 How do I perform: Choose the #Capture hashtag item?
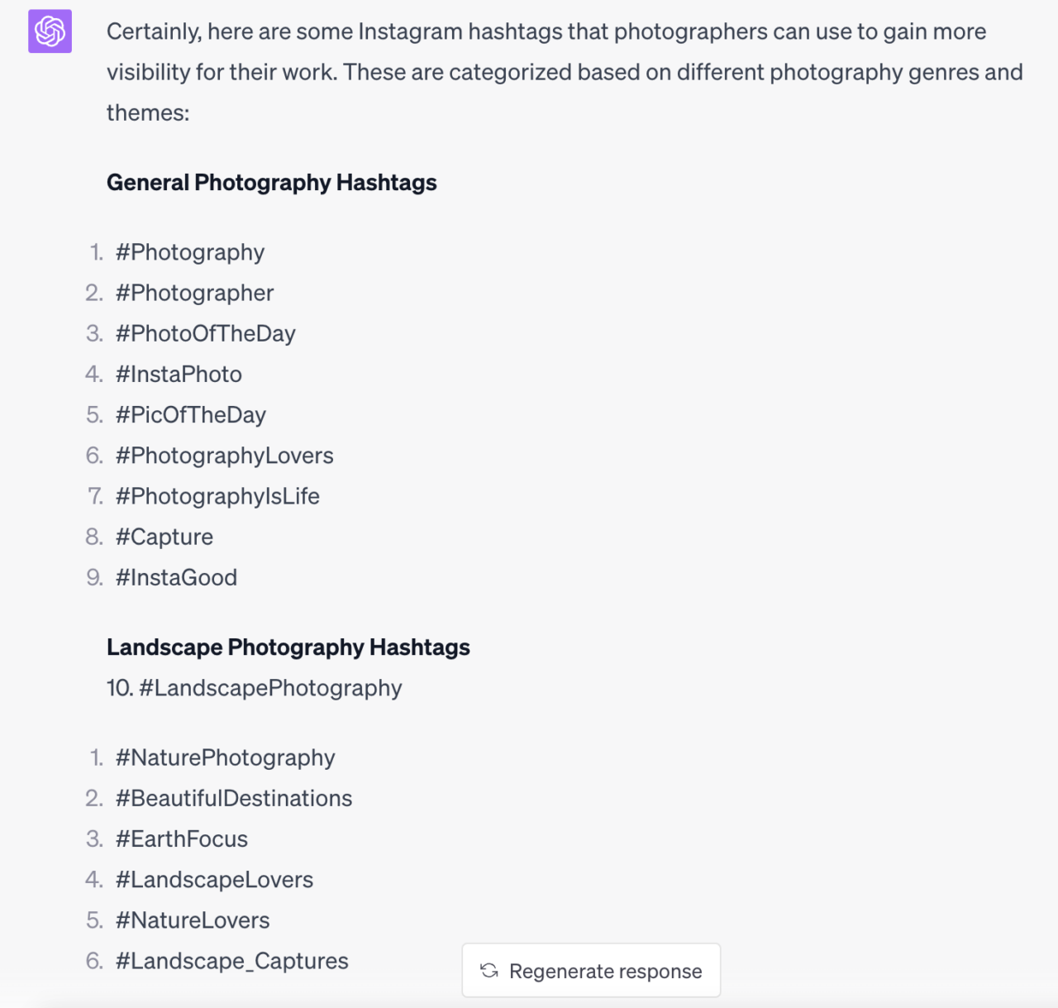tap(164, 537)
